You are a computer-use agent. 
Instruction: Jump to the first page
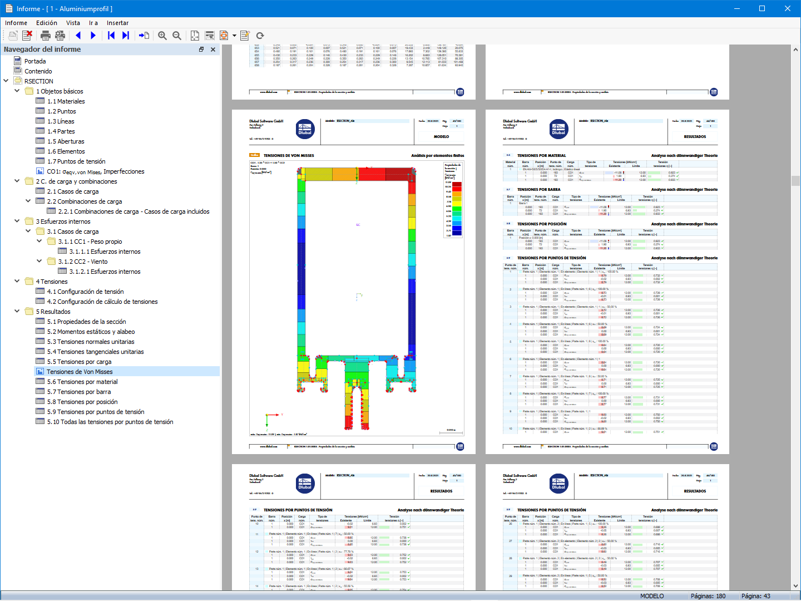pyautogui.click(x=111, y=36)
